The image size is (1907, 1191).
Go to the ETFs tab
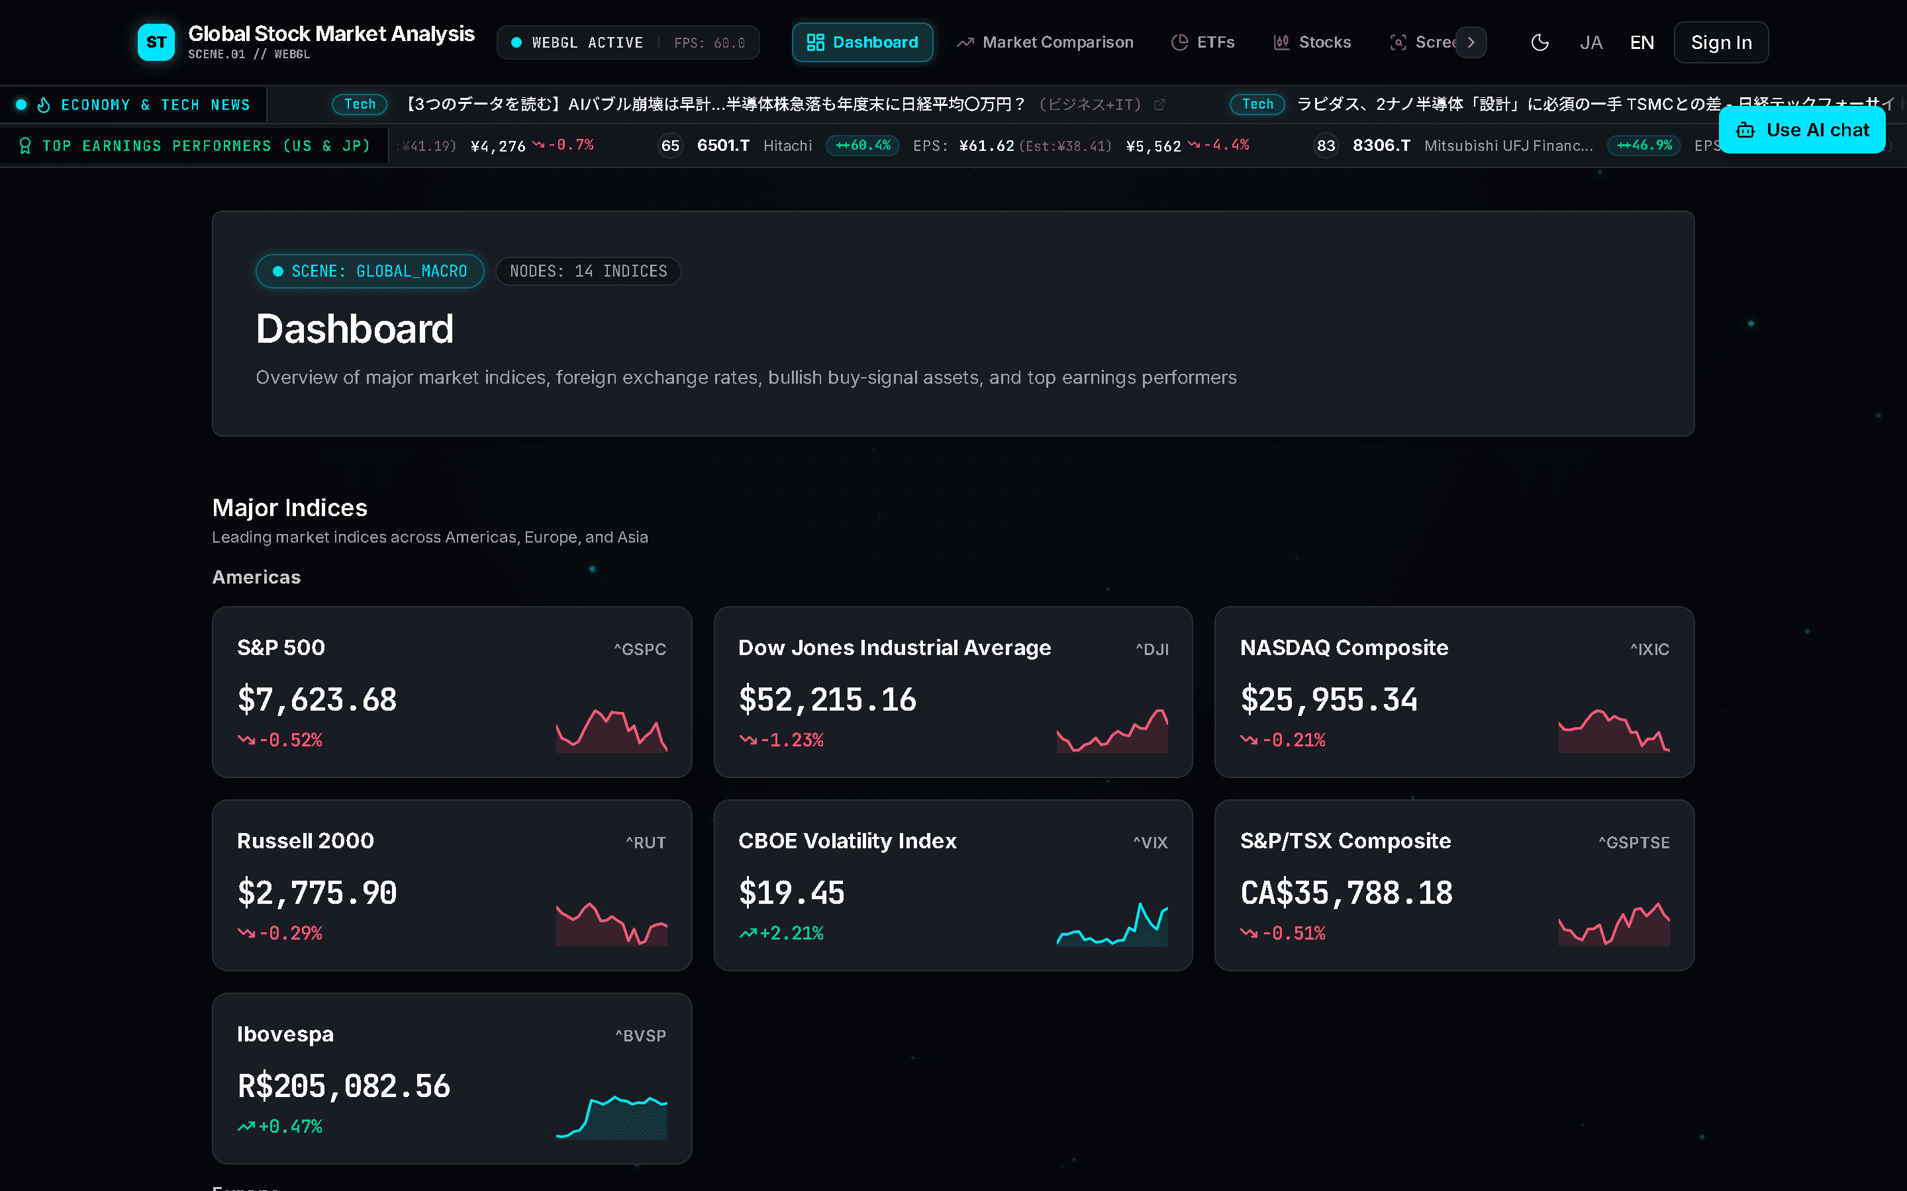(x=1203, y=42)
